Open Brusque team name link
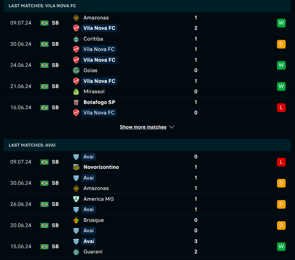 pos(93,220)
